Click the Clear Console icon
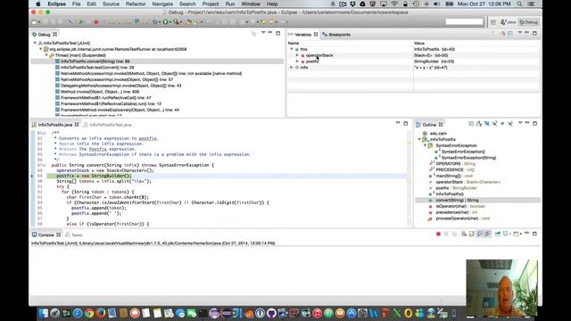 [464, 234]
